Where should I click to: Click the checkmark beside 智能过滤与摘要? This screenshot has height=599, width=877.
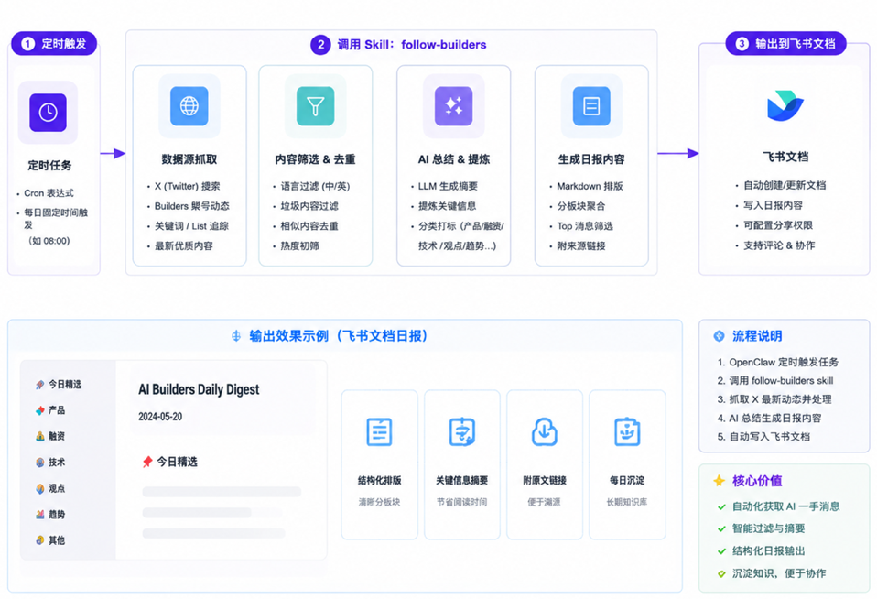[721, 529]
